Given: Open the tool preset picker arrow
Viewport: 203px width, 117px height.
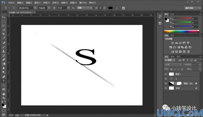Looking at the screenshot, I should (x=9, y=8).
